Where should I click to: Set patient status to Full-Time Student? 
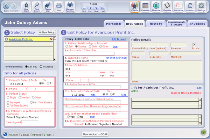click(x=8, y=105)
